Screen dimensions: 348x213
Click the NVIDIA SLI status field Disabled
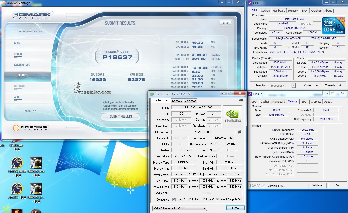click(207, 193)
